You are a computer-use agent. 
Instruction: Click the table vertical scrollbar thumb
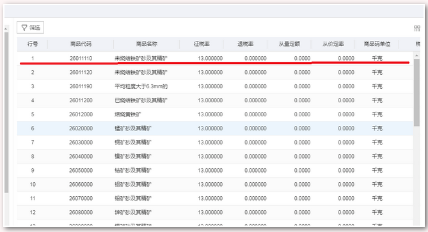coord(416,93)
